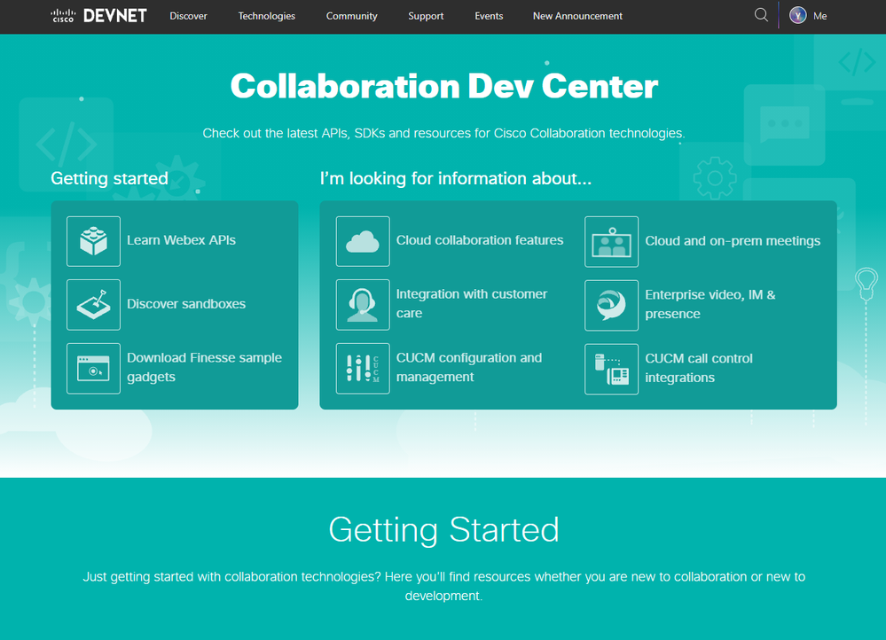Click the headset customer care icon
Screen dimensions: 886x640
(363, 304)
